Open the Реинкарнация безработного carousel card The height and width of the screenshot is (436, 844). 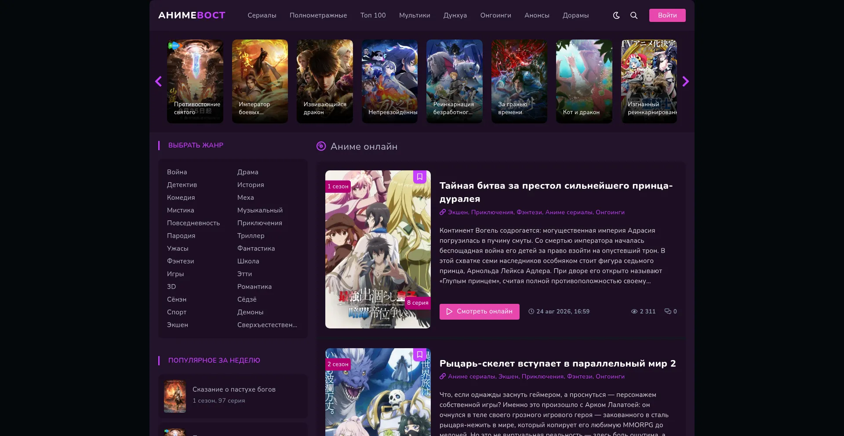pyautogui.click(x=455, y=81)
